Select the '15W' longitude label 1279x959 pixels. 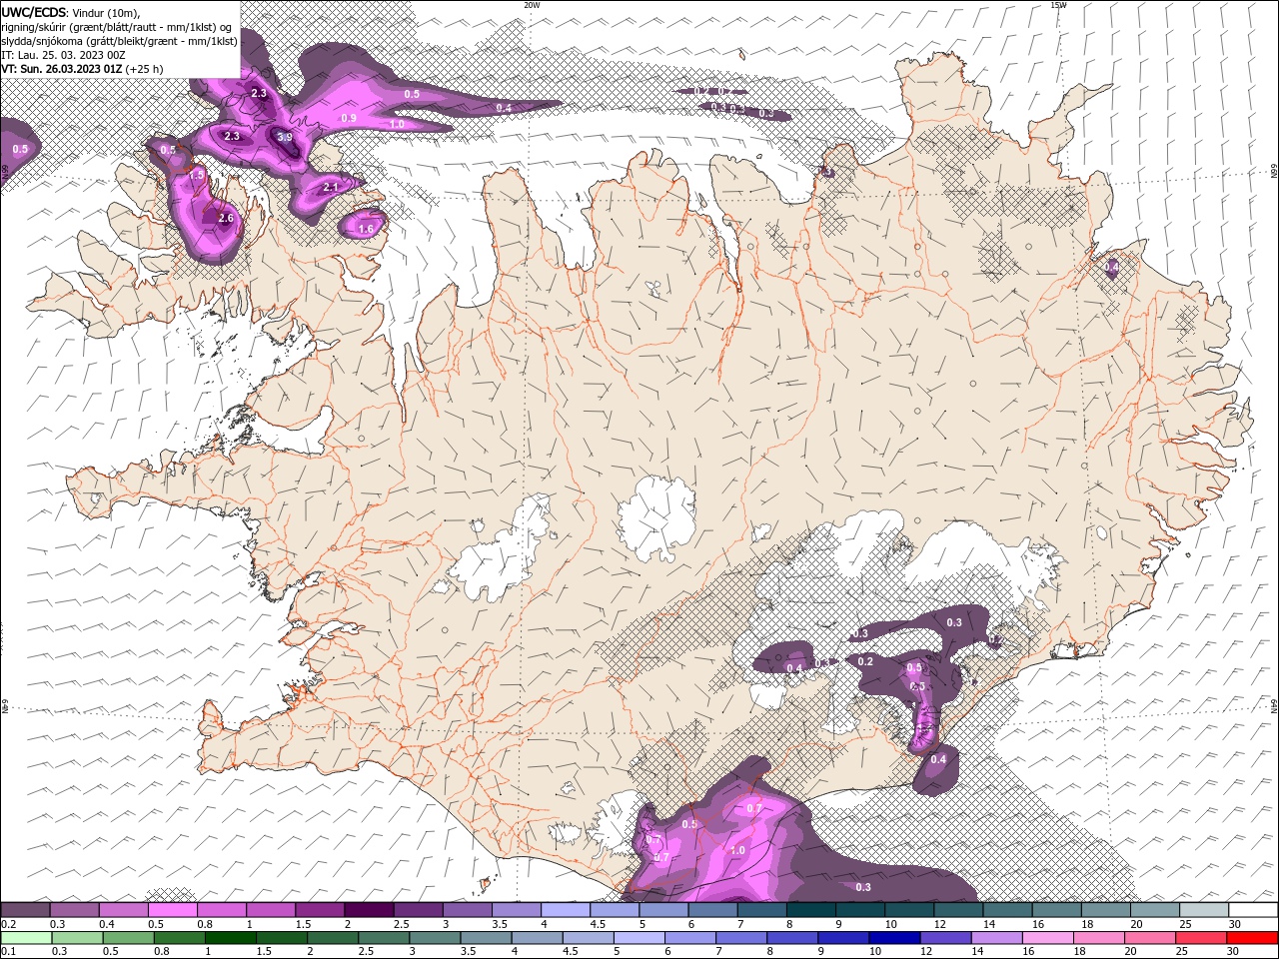pos(1058,5)
